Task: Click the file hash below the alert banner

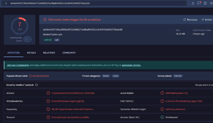Action: pos(83,29)
